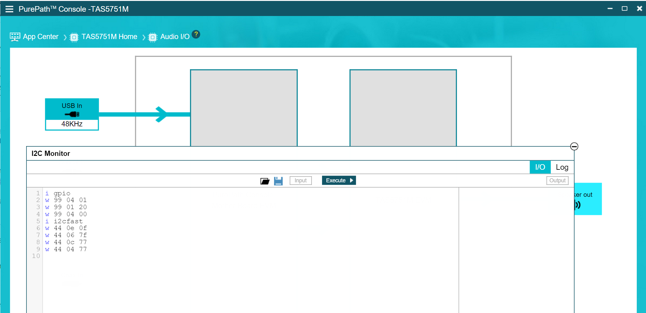Select the speaker out block
646x313 pixels.
pos(588,199)
